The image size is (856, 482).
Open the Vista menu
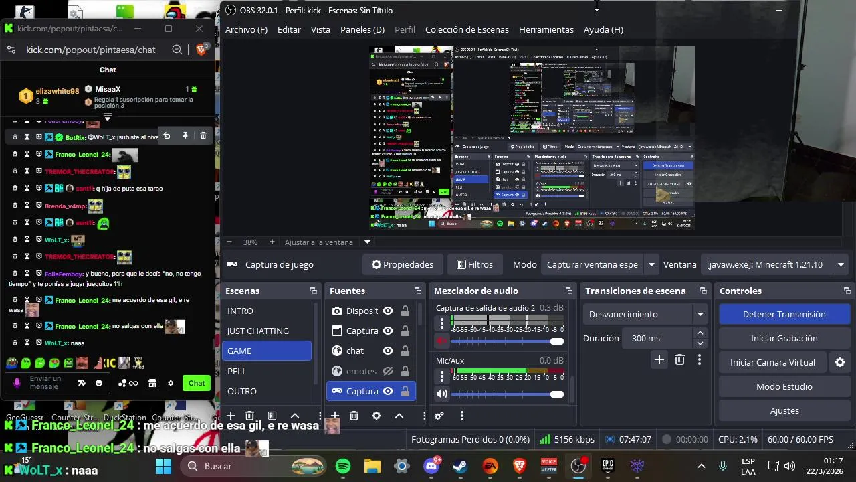click(320, 29)
